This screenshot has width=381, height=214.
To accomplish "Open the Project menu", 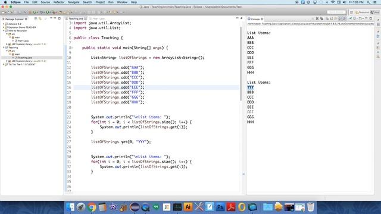I will [x=100, y=2].
